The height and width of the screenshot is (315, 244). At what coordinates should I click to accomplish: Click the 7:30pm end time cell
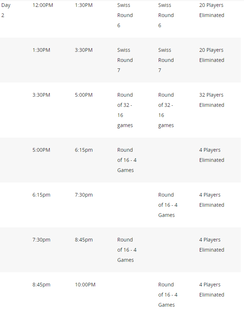tap(84, 195)
